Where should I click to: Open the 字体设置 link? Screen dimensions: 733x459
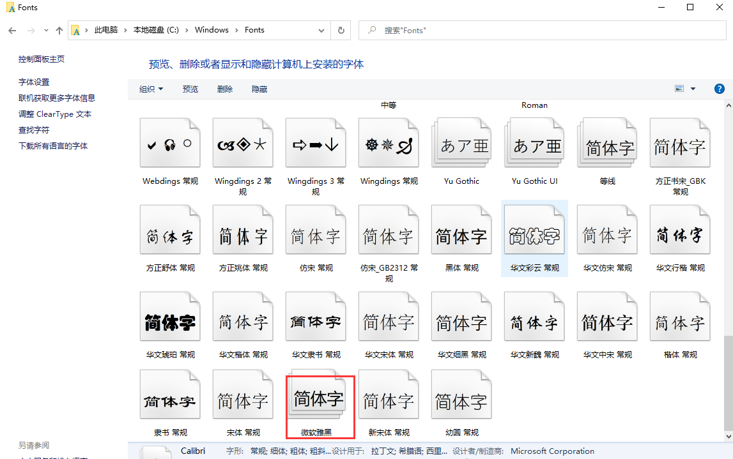tap(34, 82)
